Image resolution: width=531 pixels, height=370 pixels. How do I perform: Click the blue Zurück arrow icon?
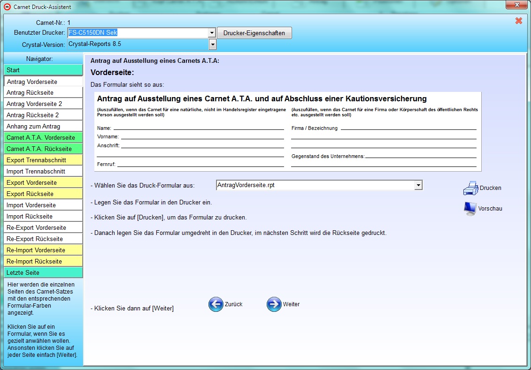coord(215,304)
